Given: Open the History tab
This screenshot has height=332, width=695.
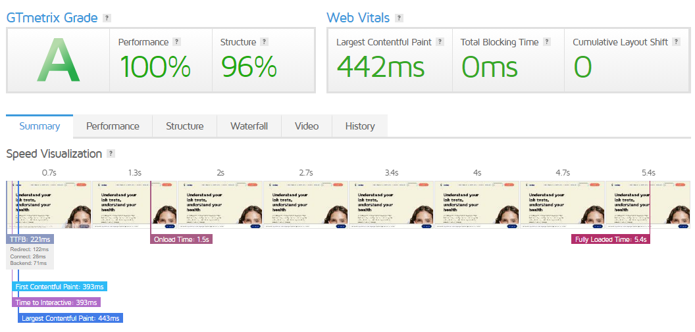Looking at the screenshot, I should pyautogui.click(x=360, y=126).
